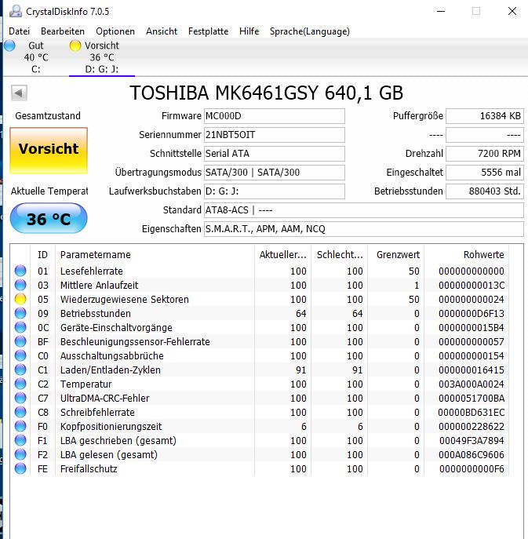Image resolution: width=528 pixels, height=539 pixels.
Task: Click status orb of C2 Temperatur row
Action: [20, 384]
